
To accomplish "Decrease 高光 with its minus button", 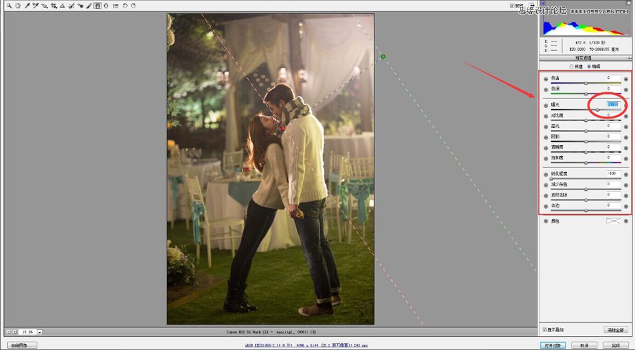I will 545,126.
